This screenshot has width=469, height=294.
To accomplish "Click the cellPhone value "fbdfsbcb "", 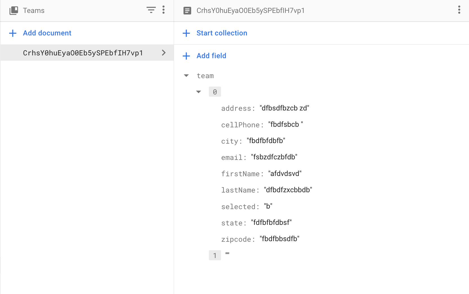I will click(286, 125).
